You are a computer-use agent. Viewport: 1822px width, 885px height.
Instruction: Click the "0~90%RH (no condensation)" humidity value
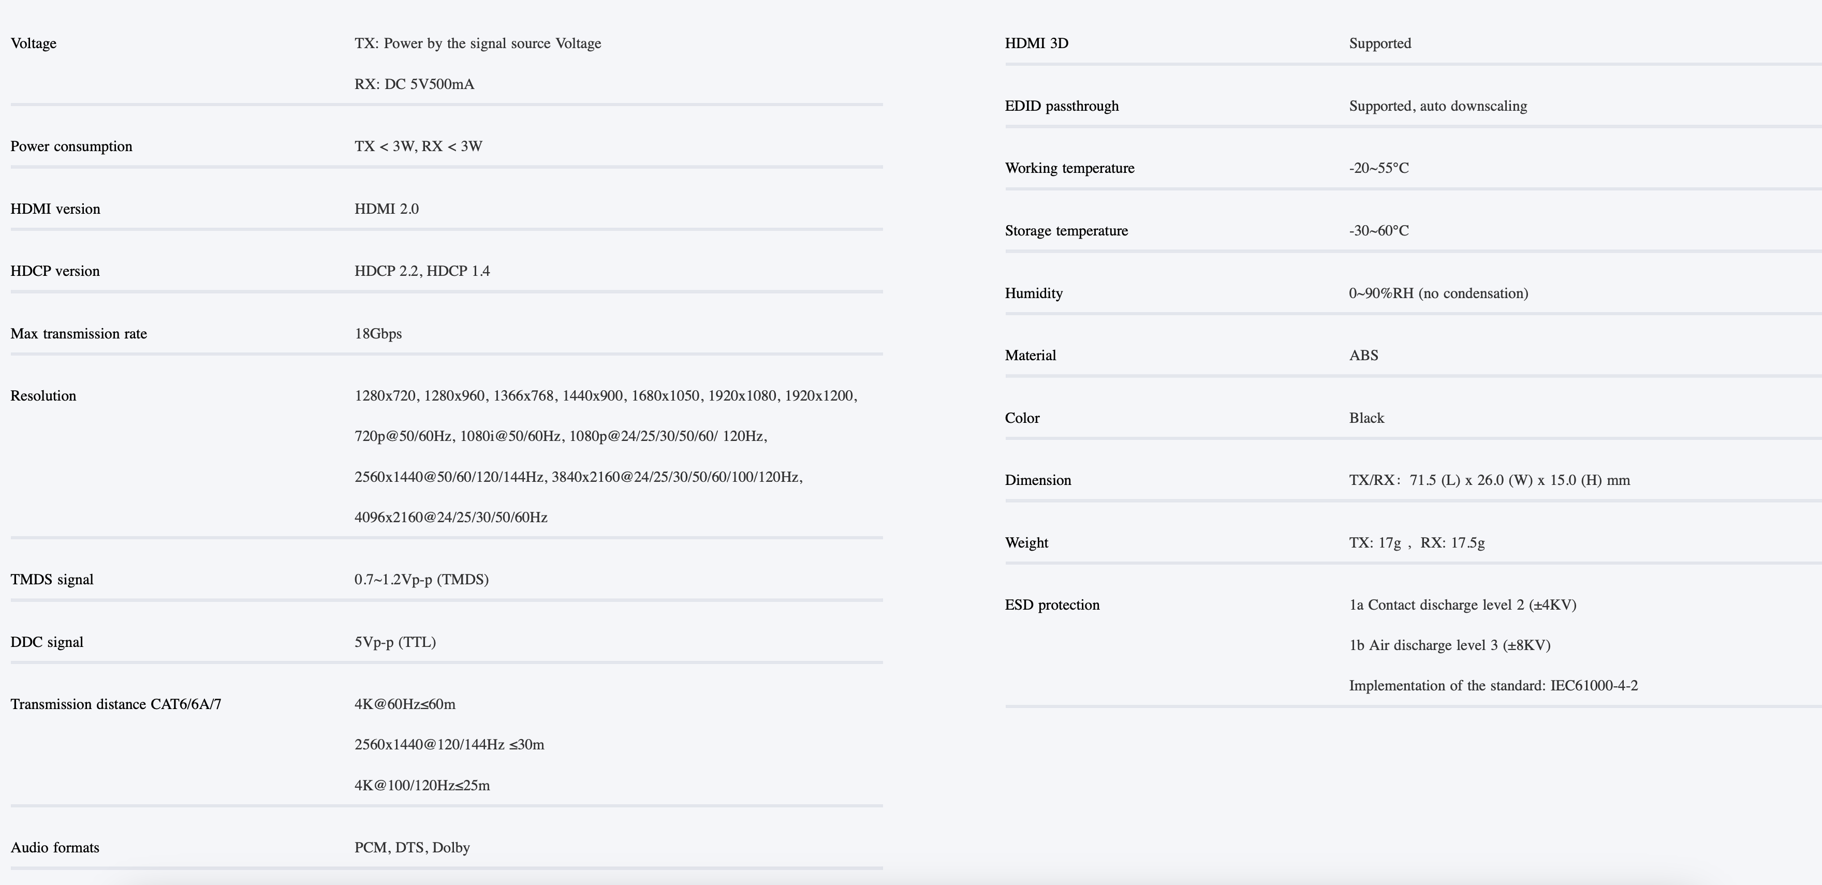pos(1438,293)
